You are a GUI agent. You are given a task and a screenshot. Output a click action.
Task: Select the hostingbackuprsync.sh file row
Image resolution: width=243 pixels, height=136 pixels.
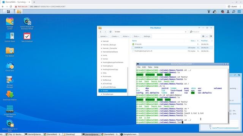click(x=172, y=51)
